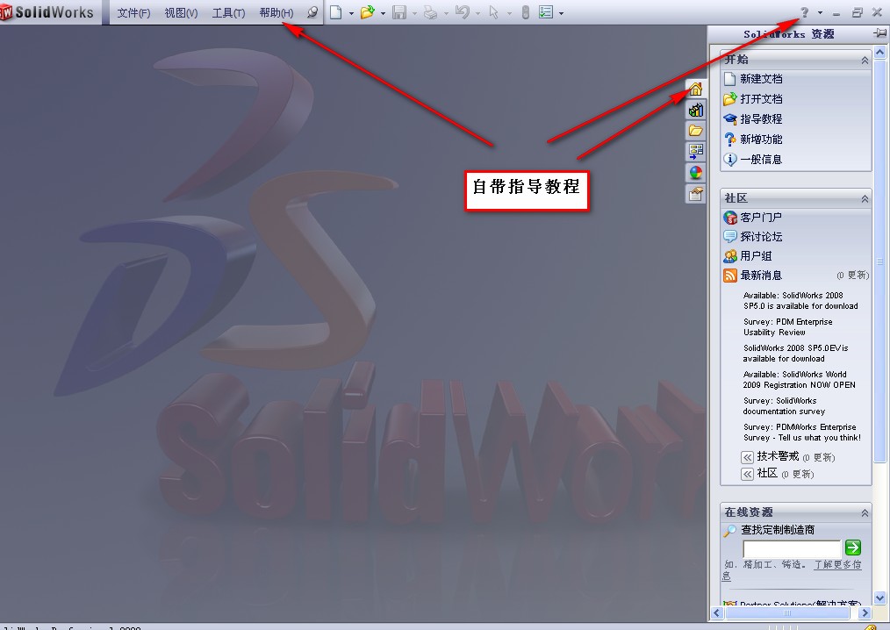
Task: Expand the Undo dropdown arrow
Action: pos(477,13)
